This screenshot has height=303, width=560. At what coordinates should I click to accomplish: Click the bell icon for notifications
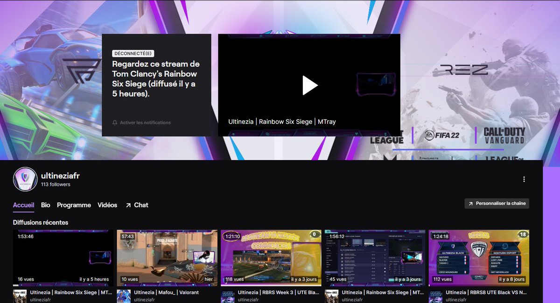point(115,123)
